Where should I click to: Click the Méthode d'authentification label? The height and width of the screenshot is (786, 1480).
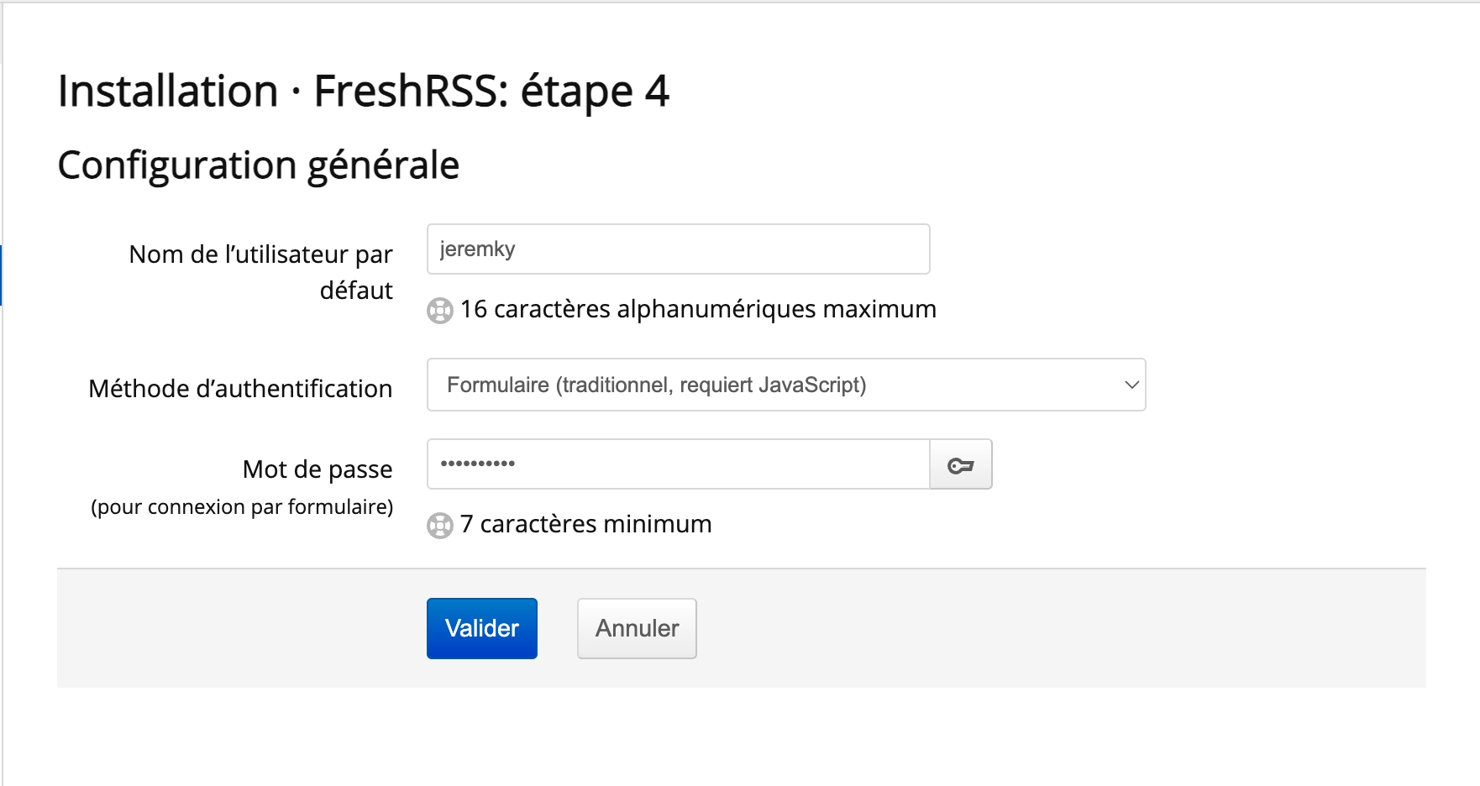[240, 389]
